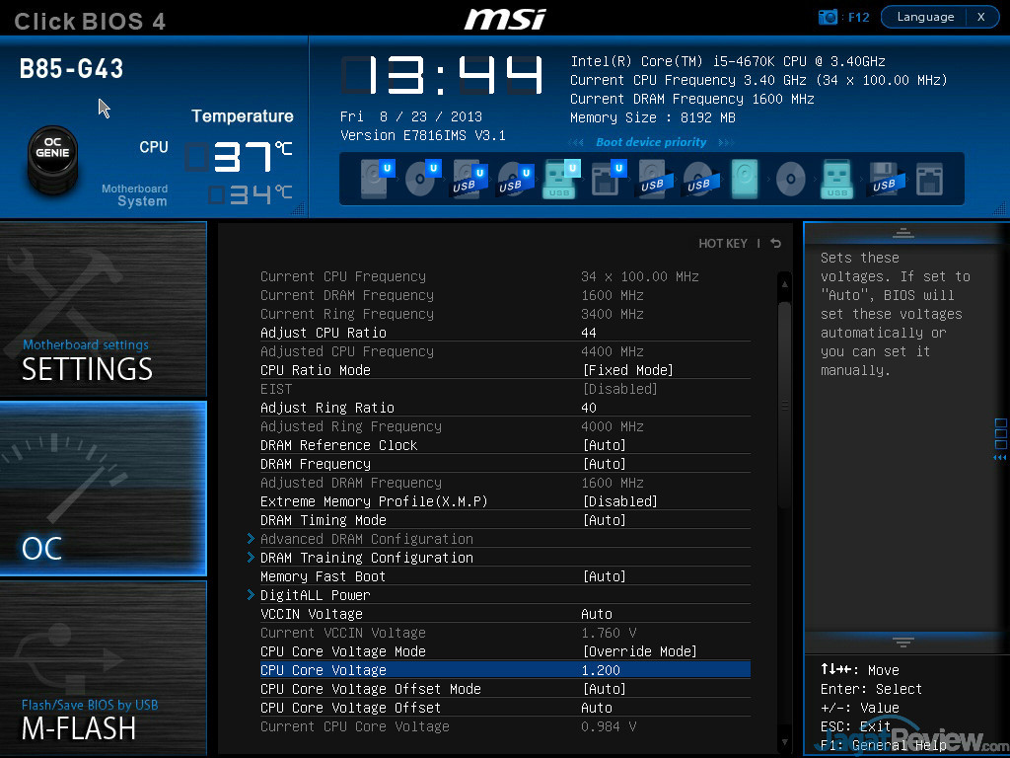
Task: Click the last network boot icon on right
Action: click(x=928, y=180)
